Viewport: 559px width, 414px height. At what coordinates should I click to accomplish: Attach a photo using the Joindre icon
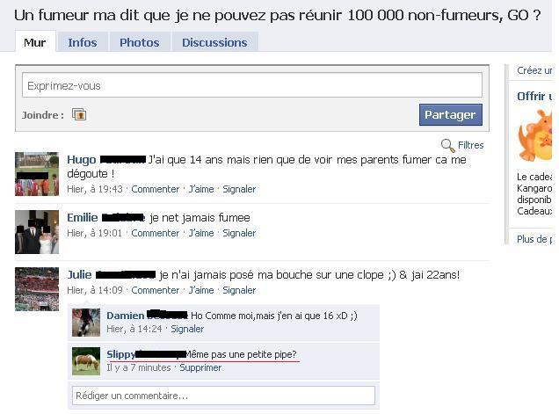[79, 114]
